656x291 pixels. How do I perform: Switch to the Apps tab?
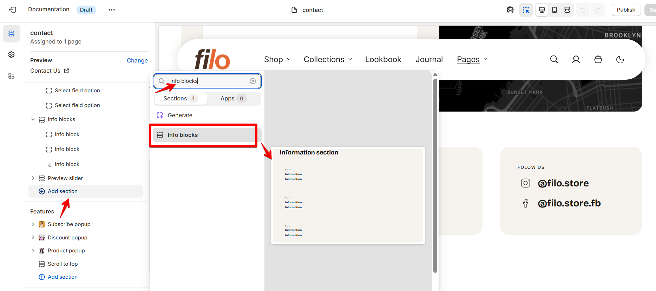(234, 99)
